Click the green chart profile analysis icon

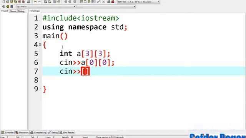[109, 2]
